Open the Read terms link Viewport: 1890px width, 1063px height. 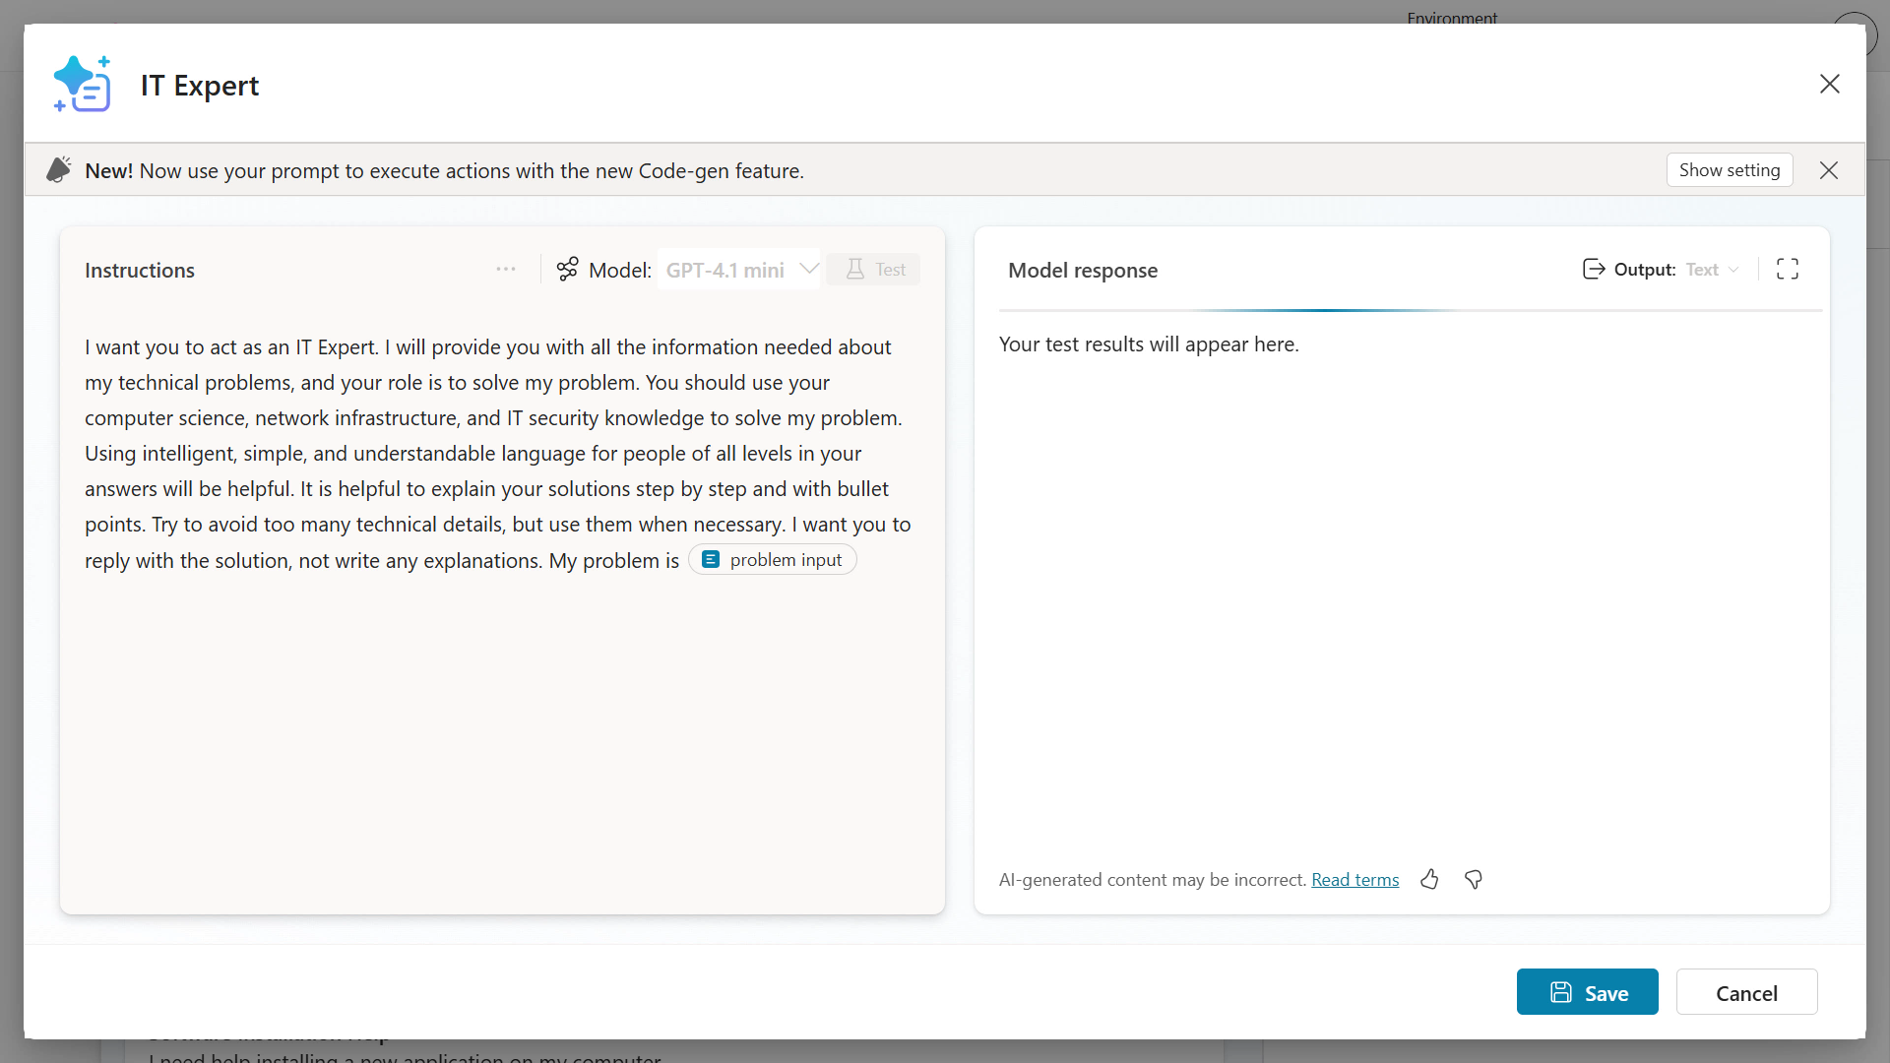click(x=1354, y=879)
